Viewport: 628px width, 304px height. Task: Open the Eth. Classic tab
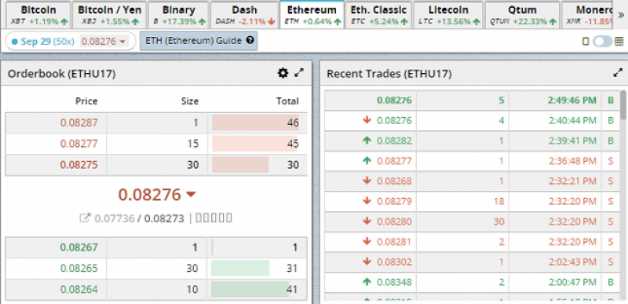[378, 15]
